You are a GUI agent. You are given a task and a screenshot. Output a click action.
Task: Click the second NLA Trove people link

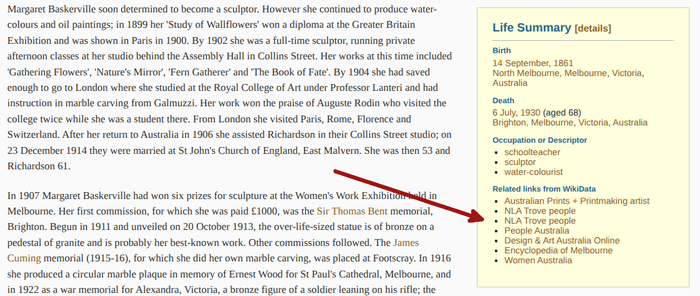tap(540, 221)
